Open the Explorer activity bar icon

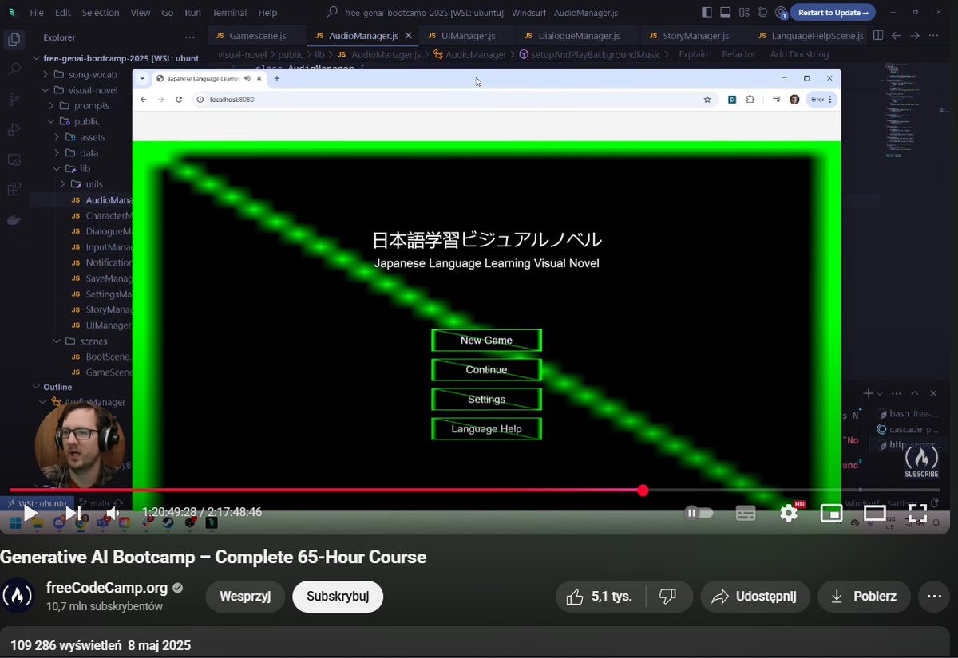pos(14,39)
